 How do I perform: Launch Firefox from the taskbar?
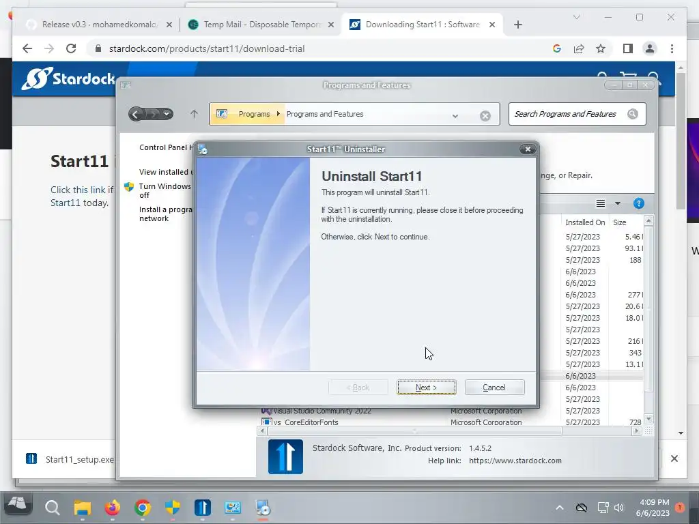pyautogui.click(x=113, y=508)
